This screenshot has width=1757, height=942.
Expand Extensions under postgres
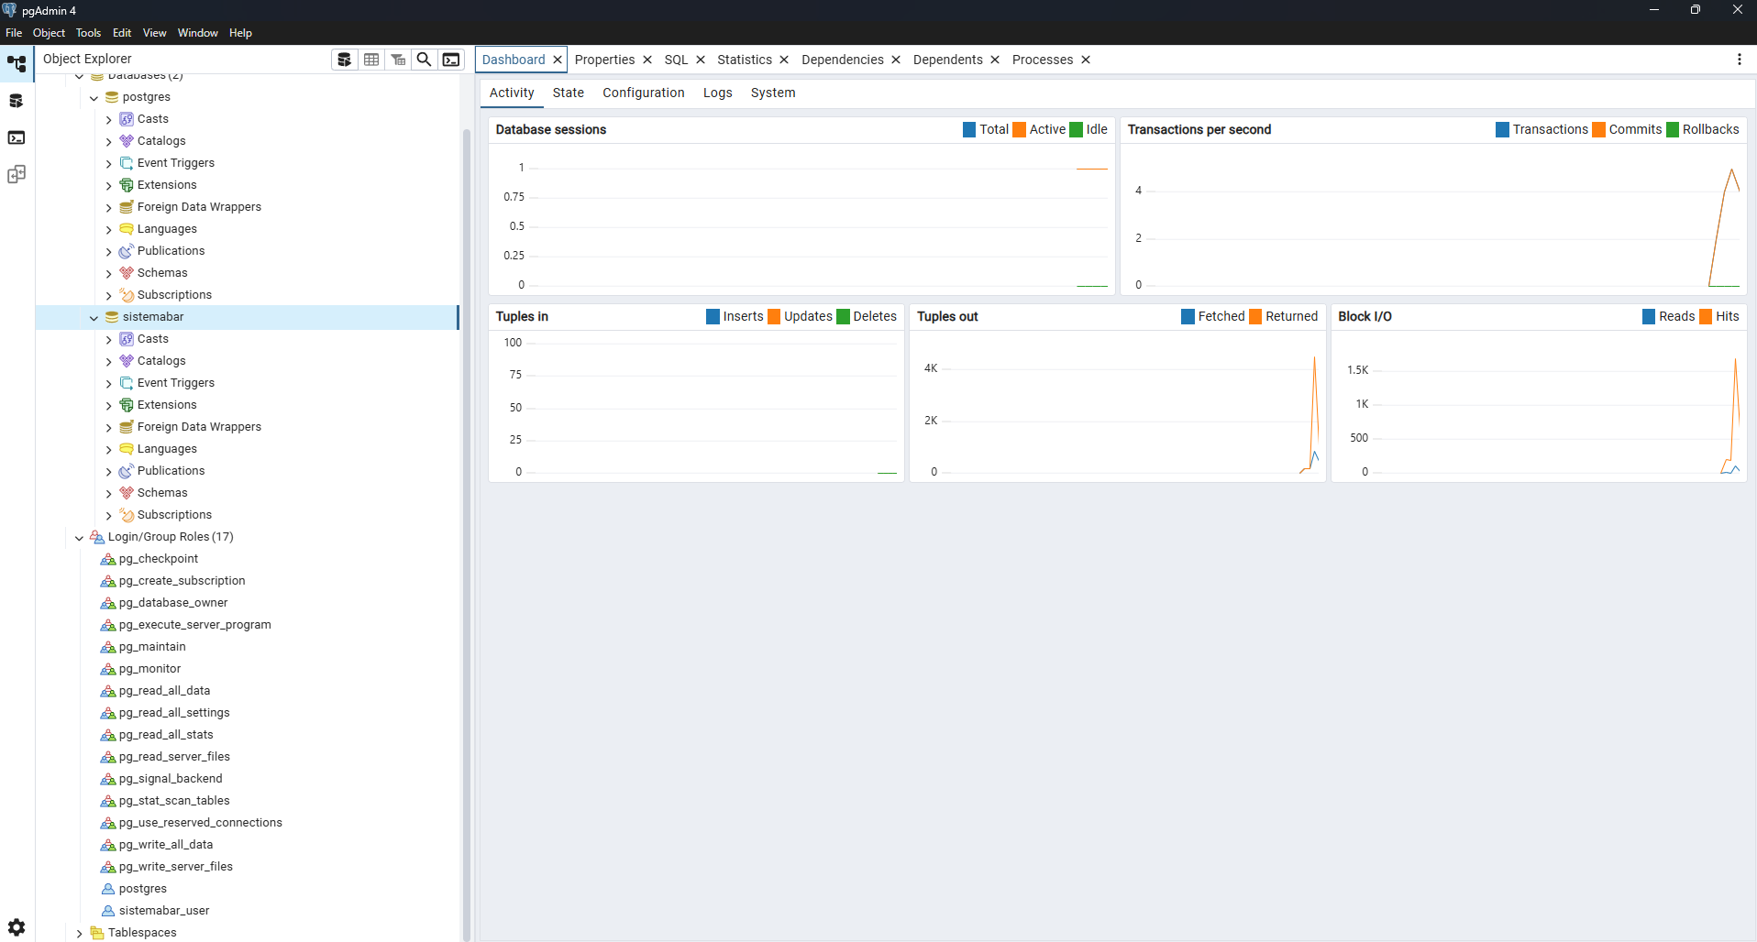coord(108,185)
